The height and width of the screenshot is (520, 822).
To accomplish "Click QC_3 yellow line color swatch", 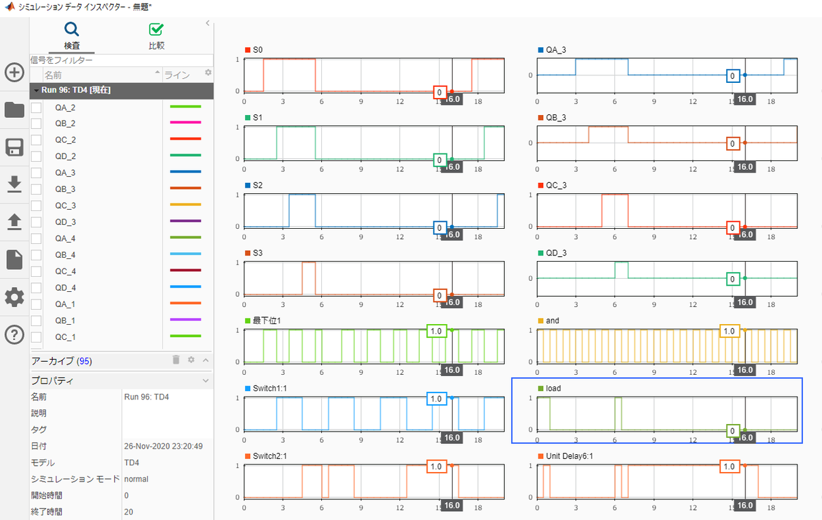I will pos(185,206).
